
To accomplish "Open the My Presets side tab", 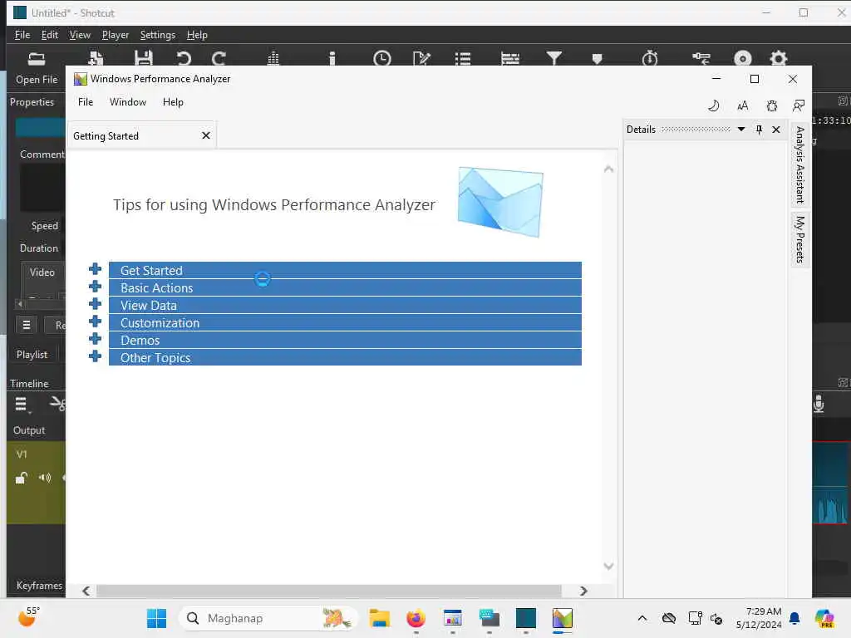I will click(800, 239).
